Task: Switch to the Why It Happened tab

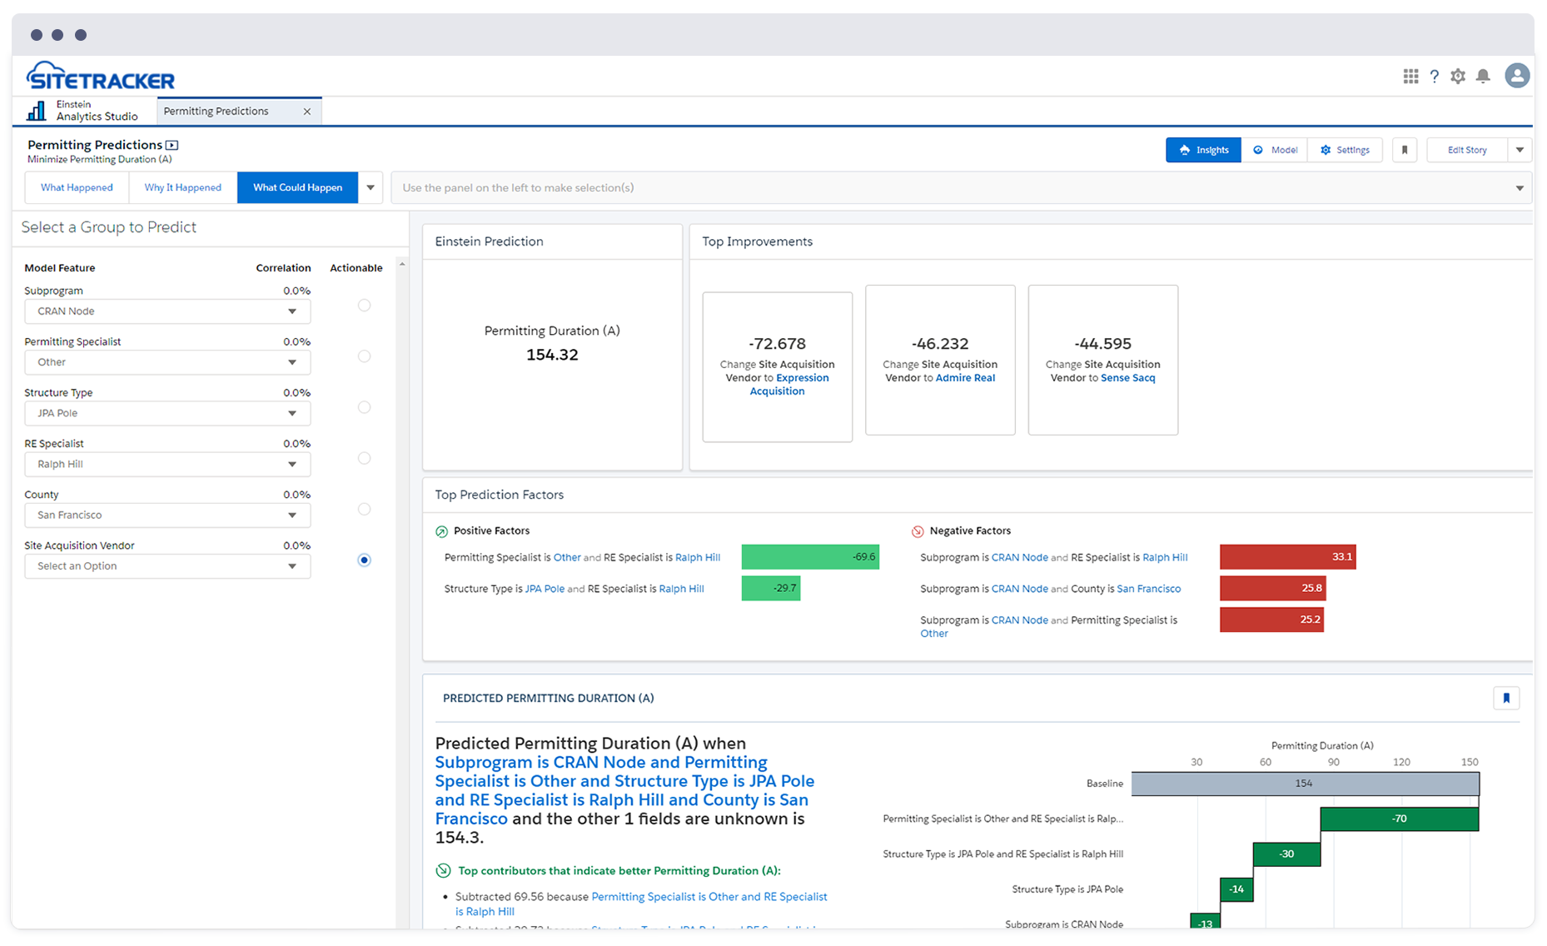Action: [x=183, y=187]
